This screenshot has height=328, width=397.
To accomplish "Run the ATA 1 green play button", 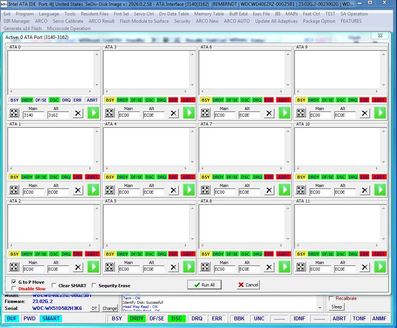I will pyautogui.click(x=93, y=190).
